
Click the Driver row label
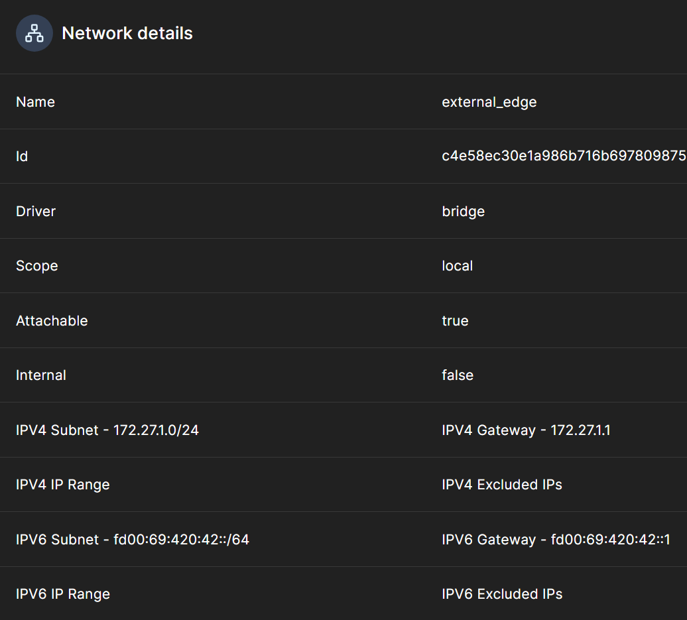point(36,212)
